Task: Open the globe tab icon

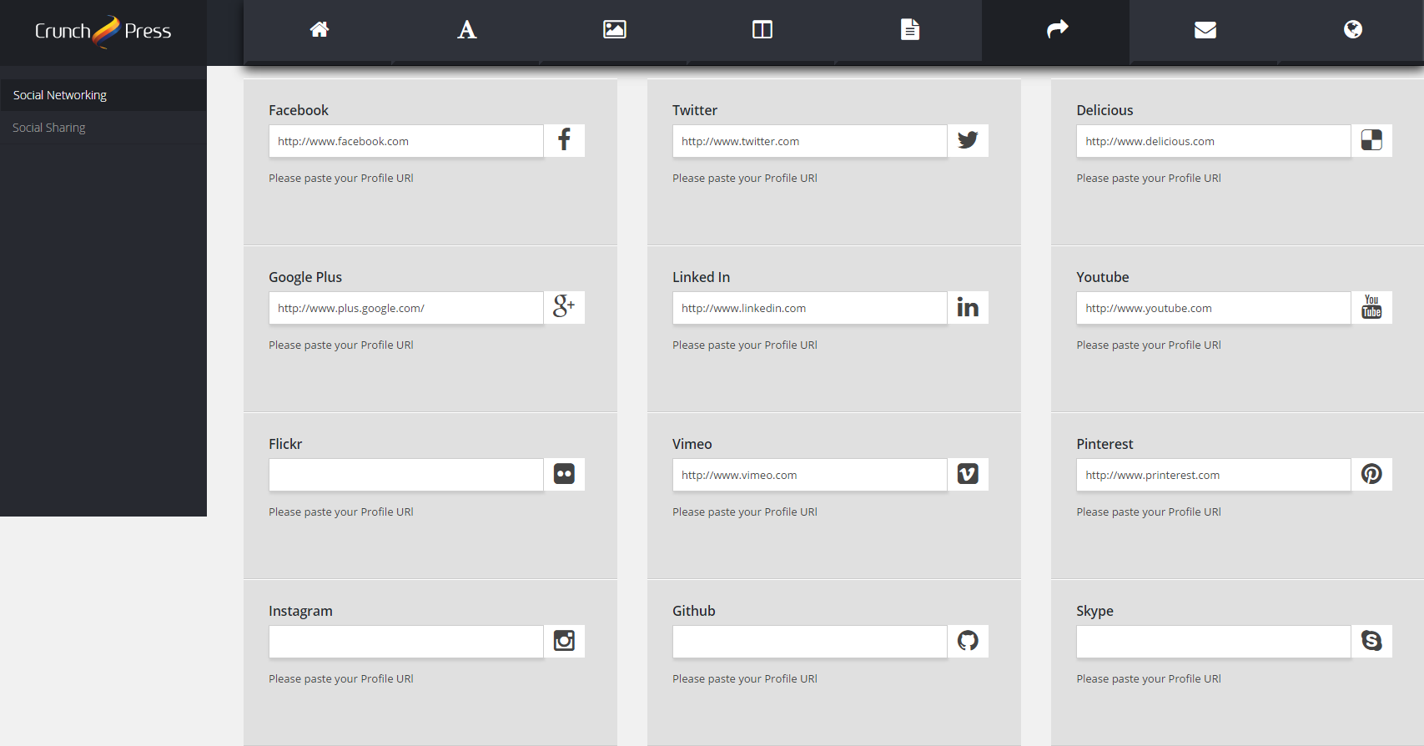Action: [1353, 30]
